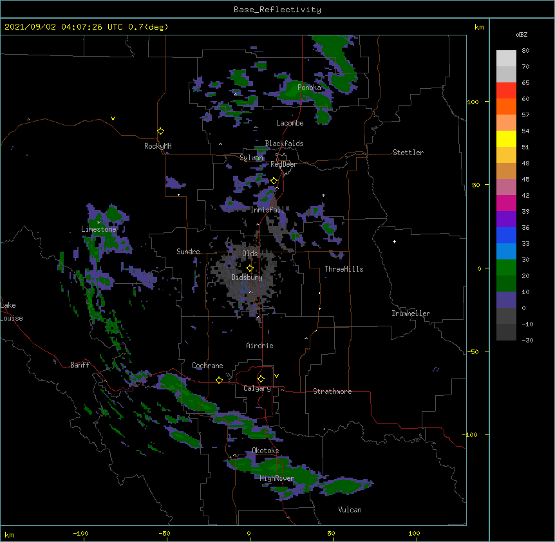Click the white plus marker north of Drumheller
Image resolution: width=555 pixels, height=542 pixels.
tap(394, 241)
